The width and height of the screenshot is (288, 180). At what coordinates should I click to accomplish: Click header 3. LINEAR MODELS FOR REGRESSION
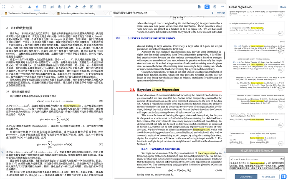click(x=152, y=38)
